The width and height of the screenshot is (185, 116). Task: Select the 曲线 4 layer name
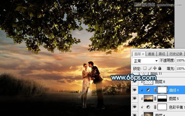pyautogui.click(x=174, y=90)
